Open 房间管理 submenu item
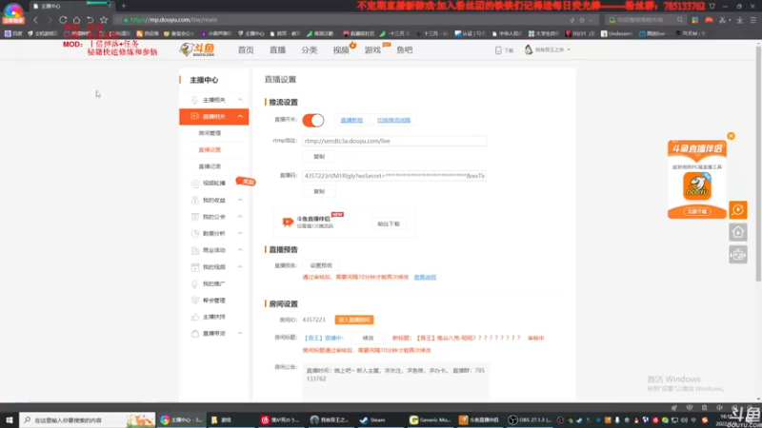The width and height of the screenshot is (762, 428). [210, 133]
